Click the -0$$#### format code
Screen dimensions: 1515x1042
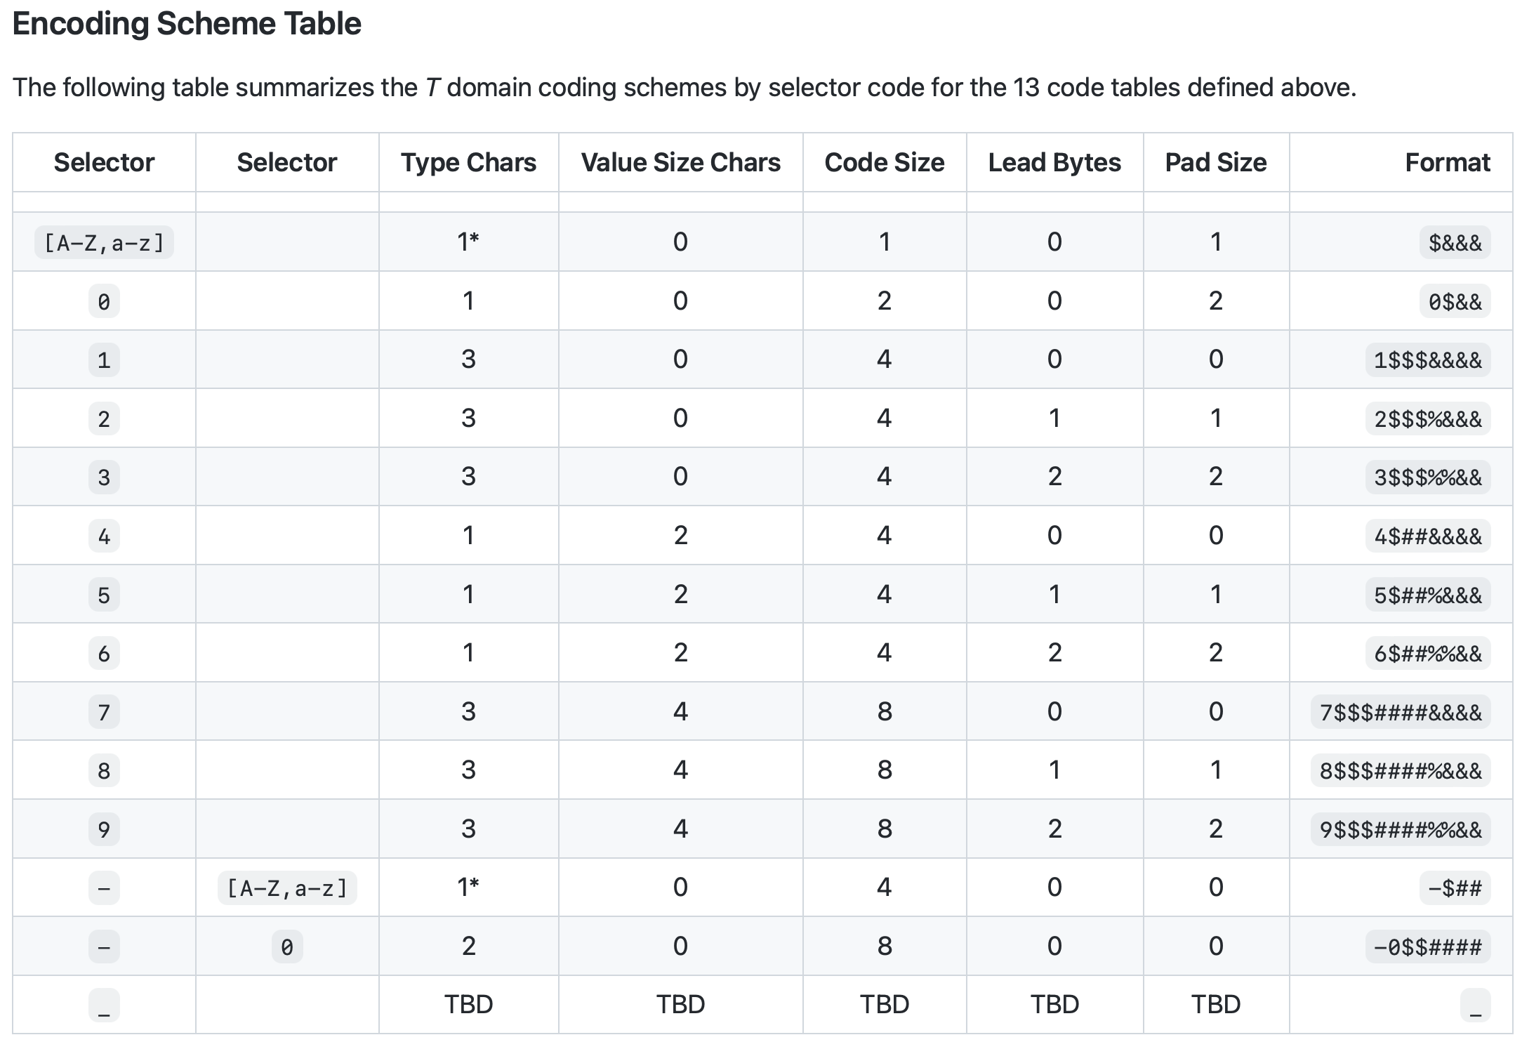tap(1427, 947)
